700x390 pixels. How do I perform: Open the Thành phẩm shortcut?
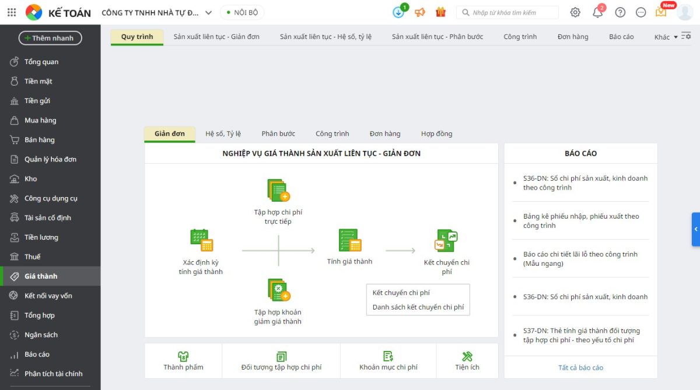coord(183,361)
